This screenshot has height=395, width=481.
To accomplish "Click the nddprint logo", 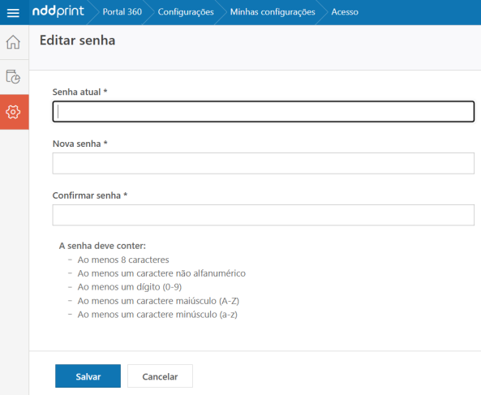I will [x=58, y=11].
